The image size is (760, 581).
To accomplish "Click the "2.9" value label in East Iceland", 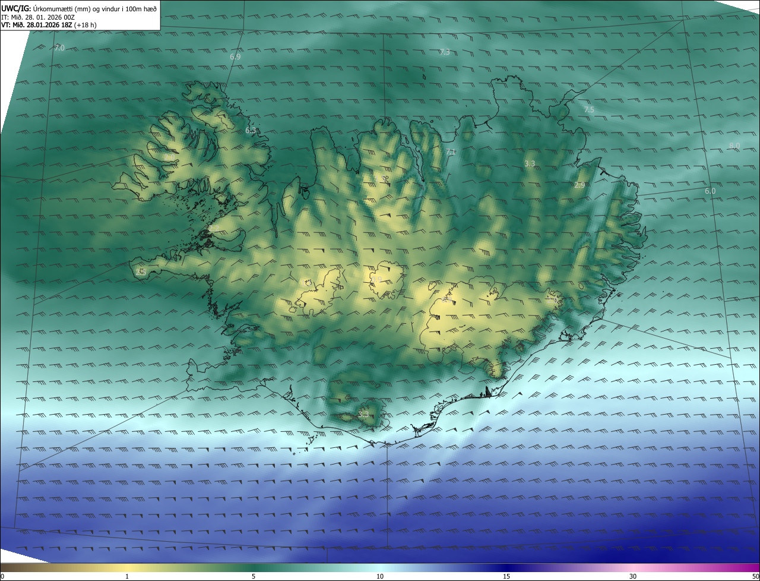I will coord(579,185).
